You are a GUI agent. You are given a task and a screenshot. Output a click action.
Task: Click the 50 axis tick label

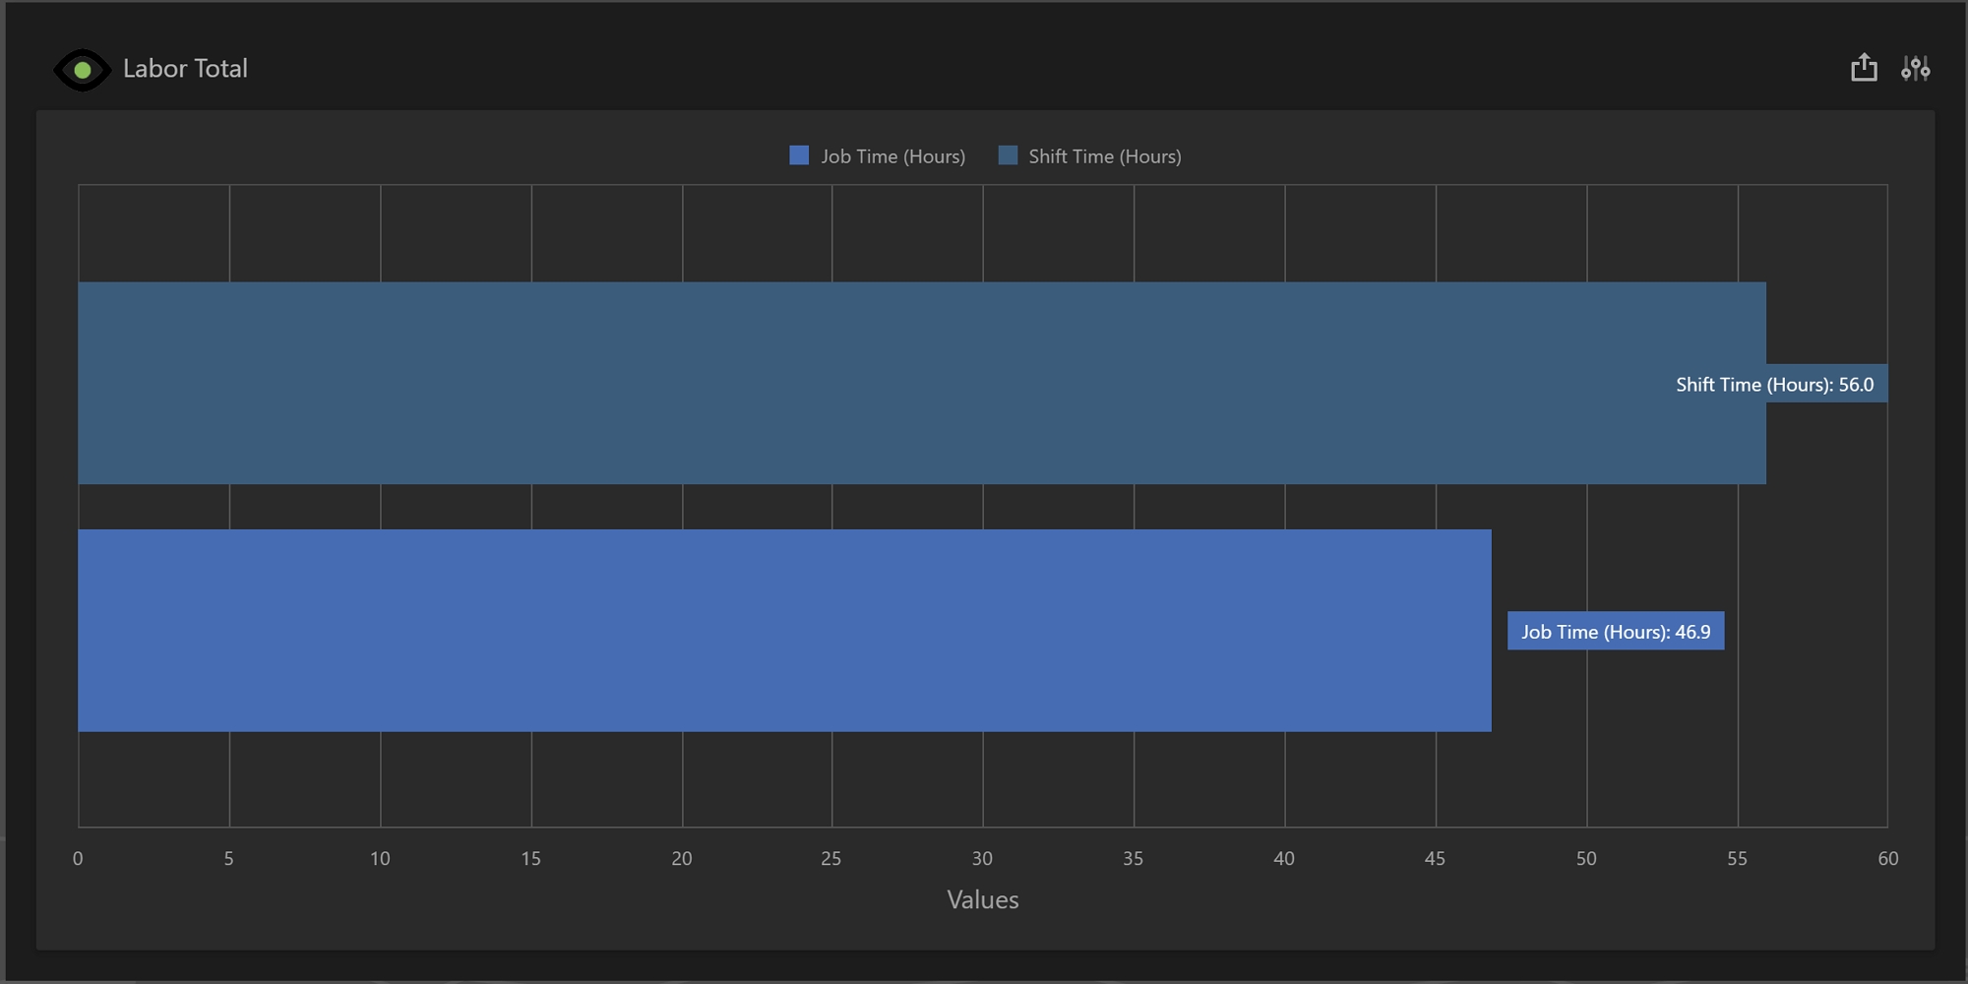1586,858
